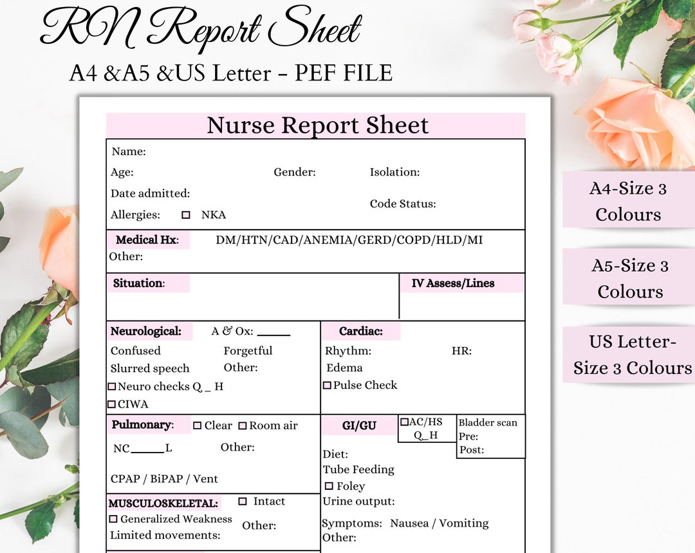
Task: Enable the Neuro checks Q_H checkbox
Action: pos(112,386)
